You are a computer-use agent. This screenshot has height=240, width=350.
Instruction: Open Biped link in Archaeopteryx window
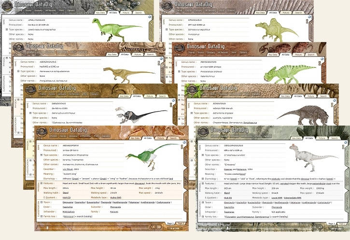point(66,193)
